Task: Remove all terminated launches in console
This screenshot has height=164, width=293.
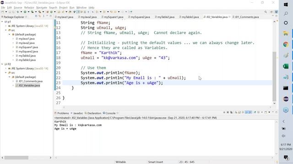Action: [231, 113]
